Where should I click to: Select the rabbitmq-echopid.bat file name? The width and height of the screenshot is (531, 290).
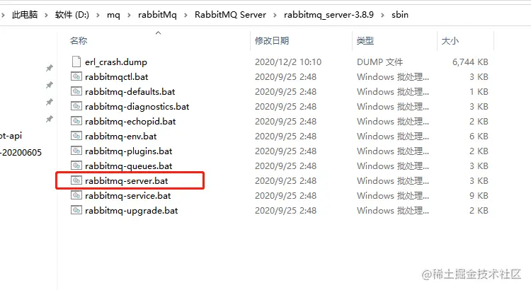[130, 122]
